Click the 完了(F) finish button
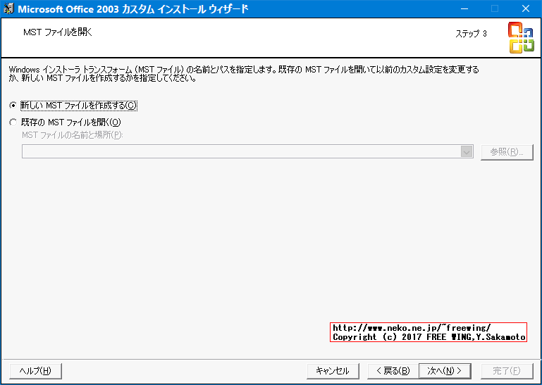 point(507,371)
